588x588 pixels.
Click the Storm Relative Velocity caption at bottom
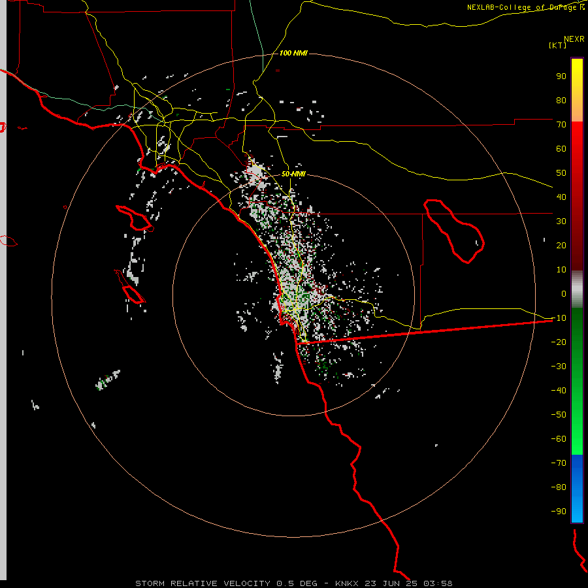(293, 583)
